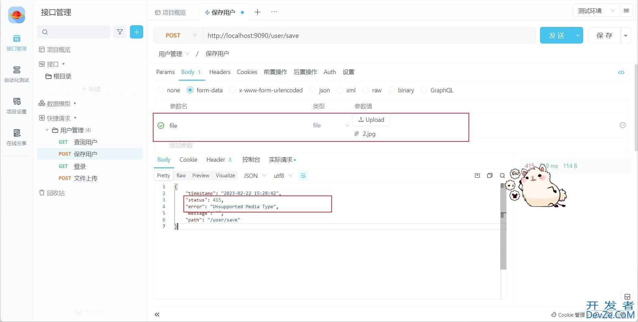This screenshot has width=638, height=322.
Task: Download the response body
Action: tap(477, 176)
